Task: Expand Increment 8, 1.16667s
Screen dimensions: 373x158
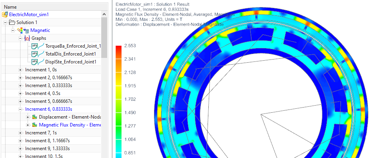Action: pos(20,141)
